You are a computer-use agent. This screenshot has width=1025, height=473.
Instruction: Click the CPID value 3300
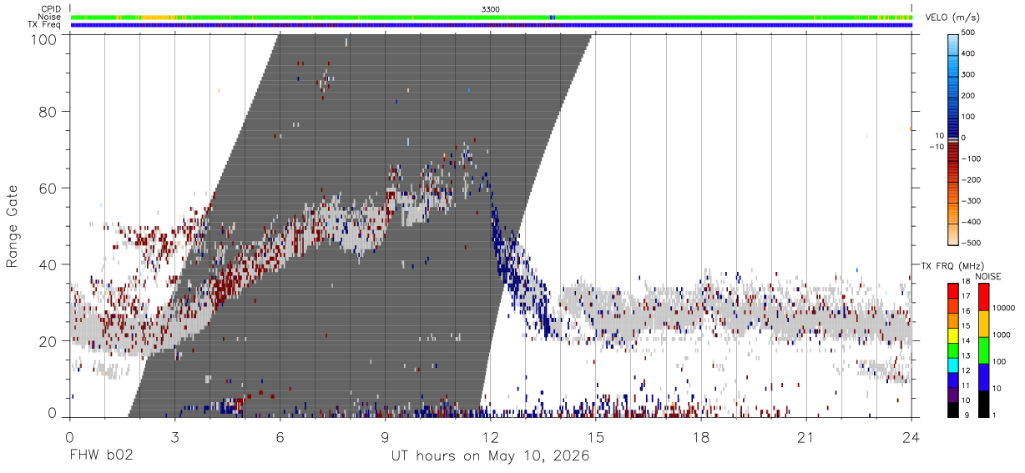(491, 9)
